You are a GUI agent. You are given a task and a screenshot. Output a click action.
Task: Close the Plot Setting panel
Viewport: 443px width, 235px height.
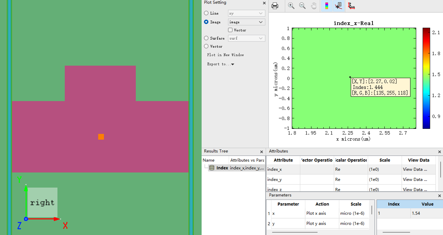(264, 3)
